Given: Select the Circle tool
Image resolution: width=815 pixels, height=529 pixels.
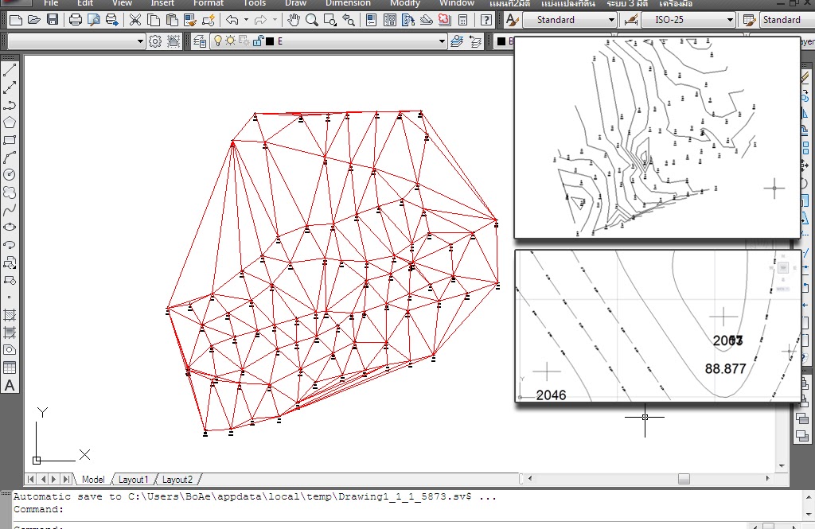Looking at the screenshot, I should (x=10, y=174).
